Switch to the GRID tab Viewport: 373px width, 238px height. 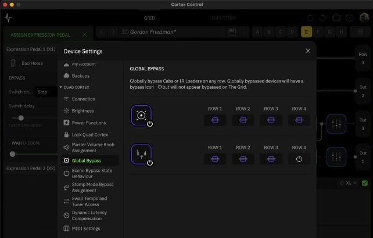point(149,18)
